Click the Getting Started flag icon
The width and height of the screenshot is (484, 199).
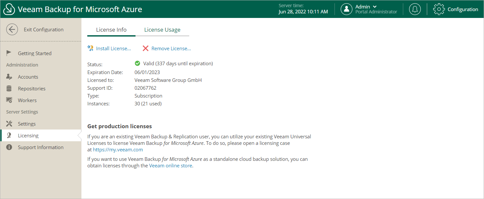(x=9, y=53)
